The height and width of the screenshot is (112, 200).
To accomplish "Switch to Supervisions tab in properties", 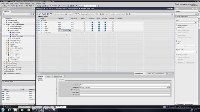I will (58, 76).
